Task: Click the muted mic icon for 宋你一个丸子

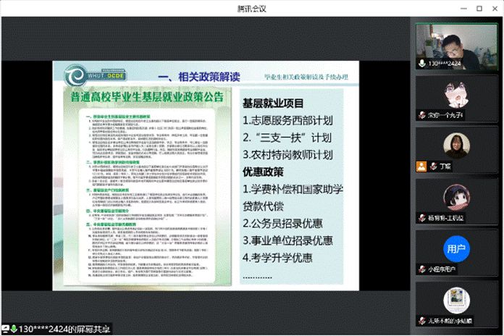Action: click(x=422, y=115)
